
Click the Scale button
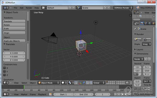(x=14, y=28)
